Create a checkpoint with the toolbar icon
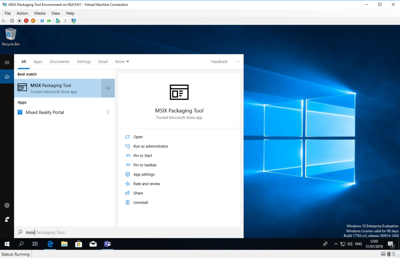400x258 pixels. click(x=58, y=21)
